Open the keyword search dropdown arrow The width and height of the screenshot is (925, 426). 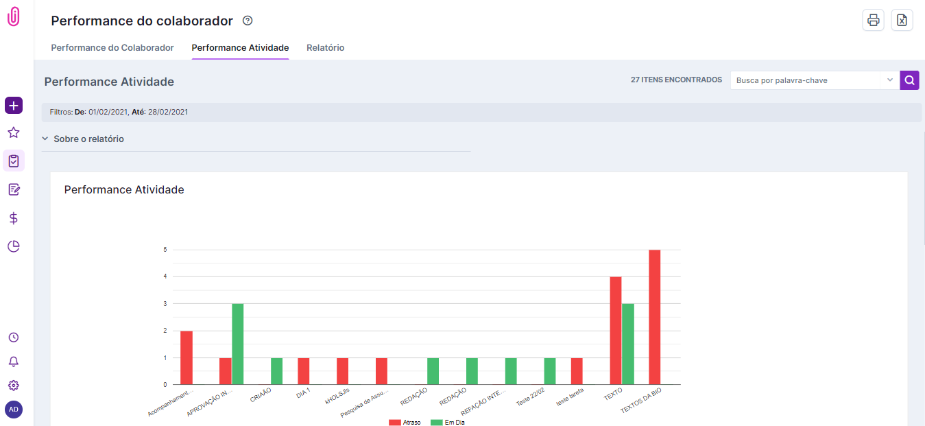click(889, 80)
